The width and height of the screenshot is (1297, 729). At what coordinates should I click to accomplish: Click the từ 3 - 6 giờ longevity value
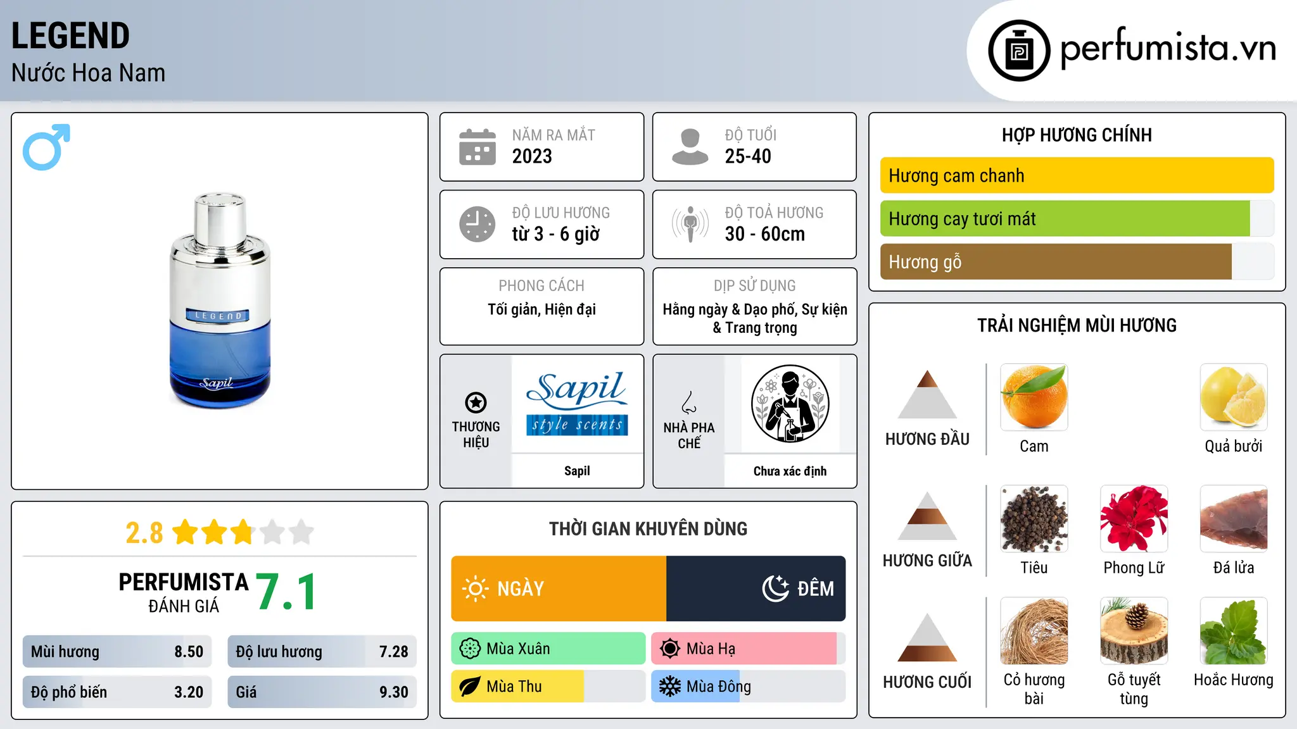(x=555, y=234)
